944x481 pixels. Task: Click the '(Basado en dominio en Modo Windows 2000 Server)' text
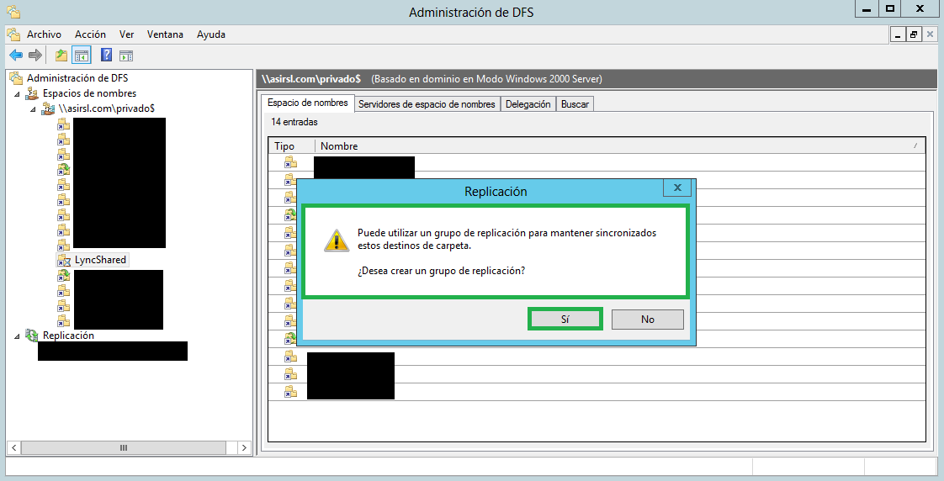tap(486, 79)
